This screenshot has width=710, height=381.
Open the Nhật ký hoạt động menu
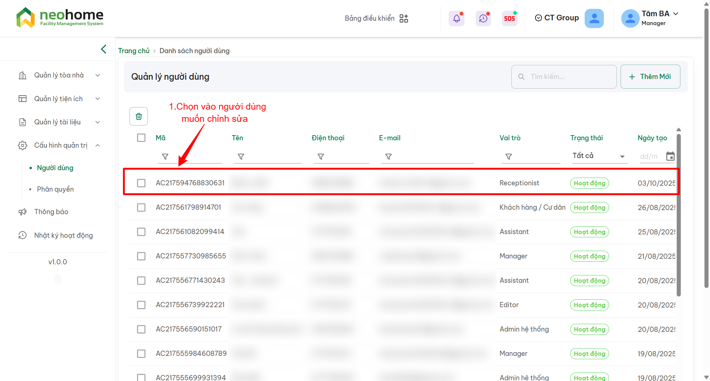(x=63, y=236)
